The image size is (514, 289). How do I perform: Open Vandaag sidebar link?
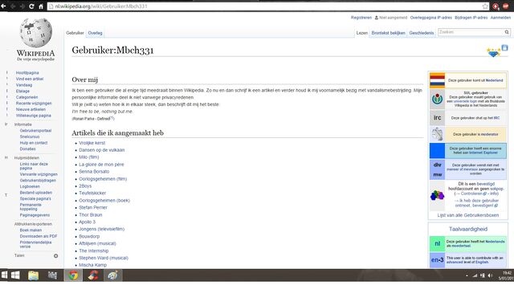24,85
